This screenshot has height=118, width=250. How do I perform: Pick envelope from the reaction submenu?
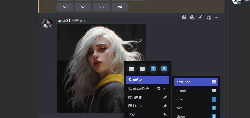pyautogui.click(x=196, y=82)
